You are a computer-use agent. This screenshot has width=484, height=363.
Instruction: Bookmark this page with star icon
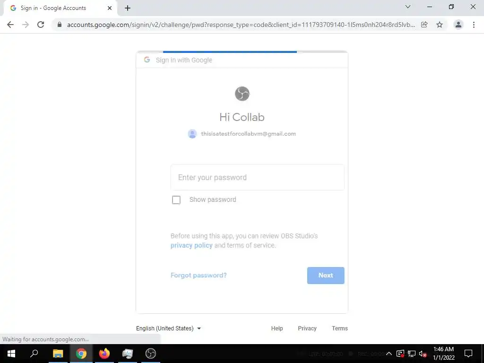[x=440, y=25]
